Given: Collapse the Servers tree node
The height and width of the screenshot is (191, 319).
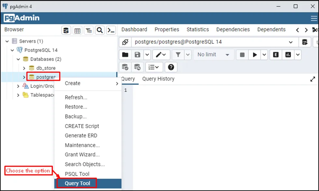Looking at the screenshot, I should (7, 41).
